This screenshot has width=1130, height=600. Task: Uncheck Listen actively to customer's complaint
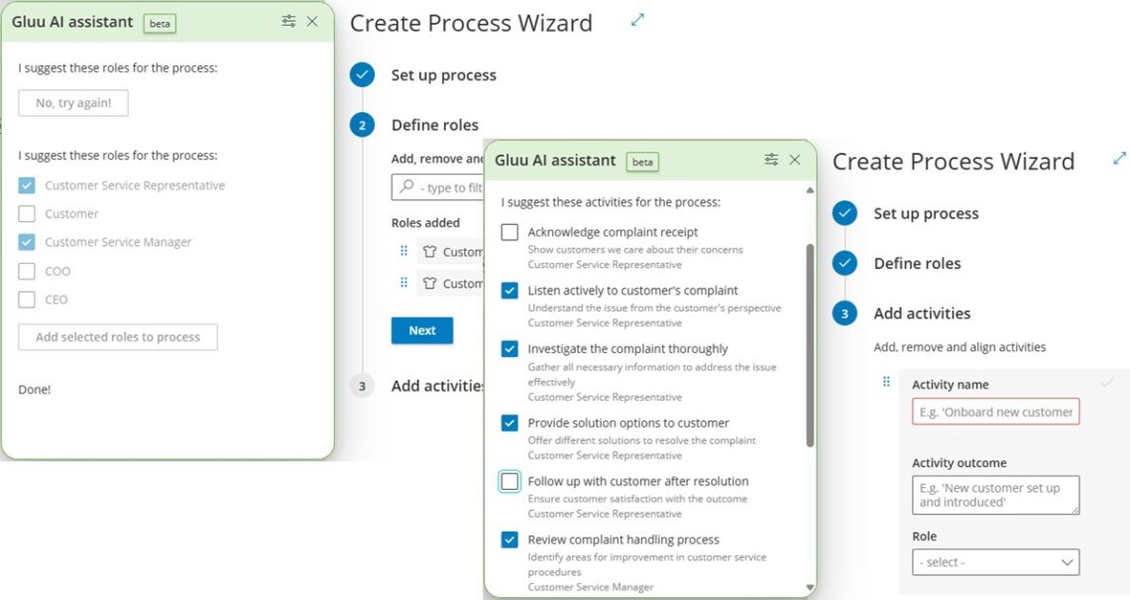[x=509, y=290]
